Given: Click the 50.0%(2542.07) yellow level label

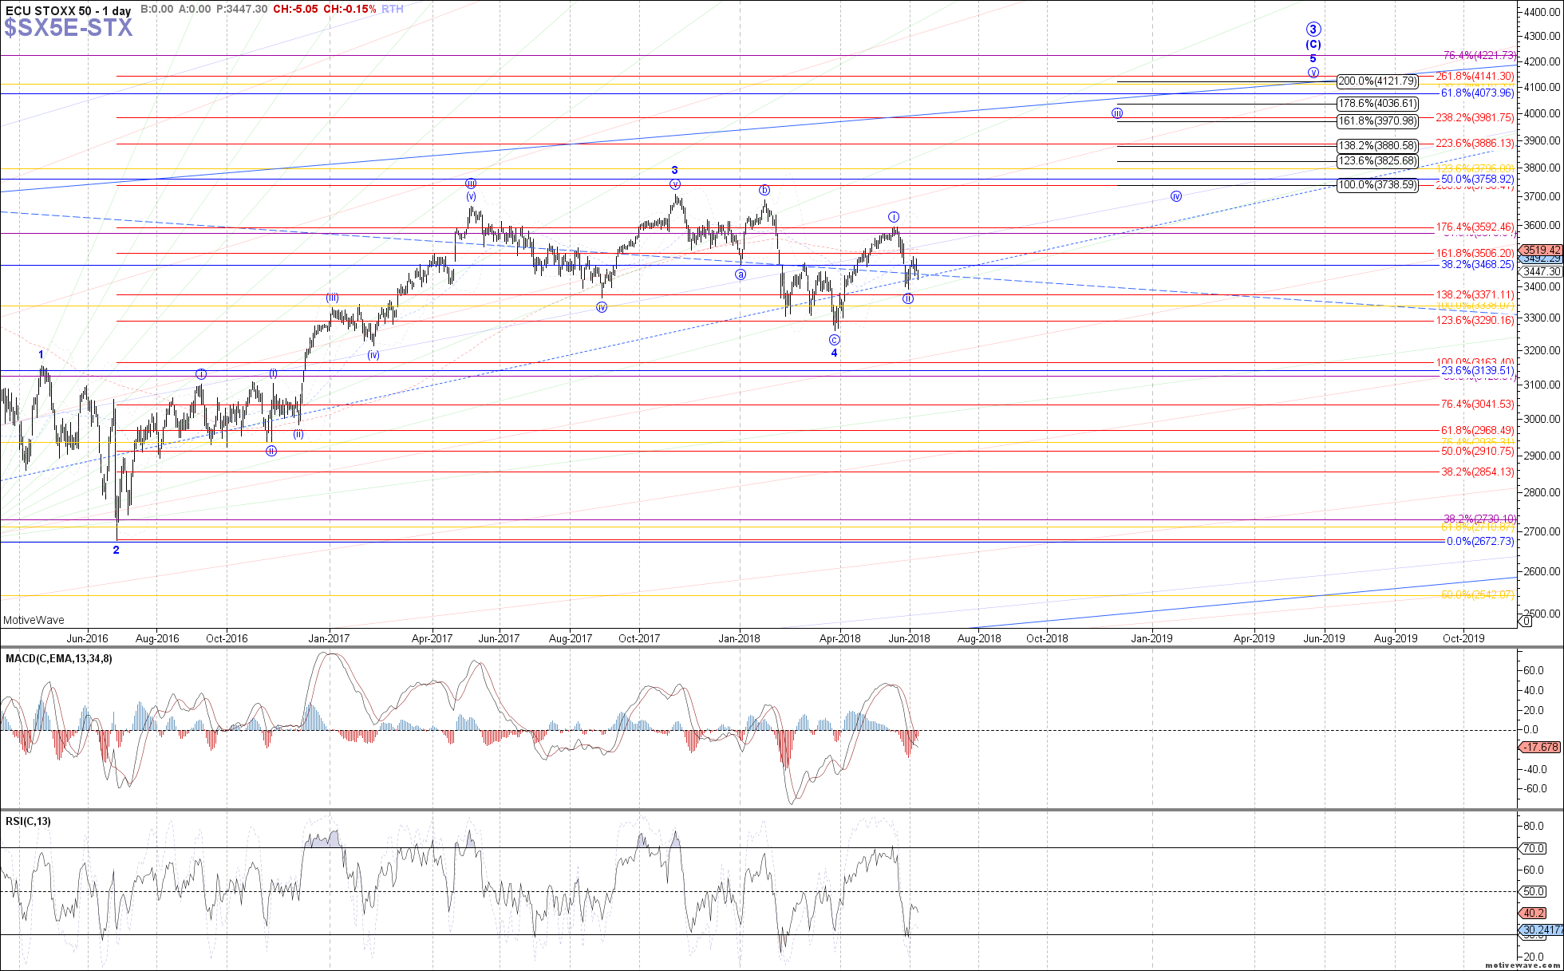Looking at the screenshot, I should tap(1477, 595).
